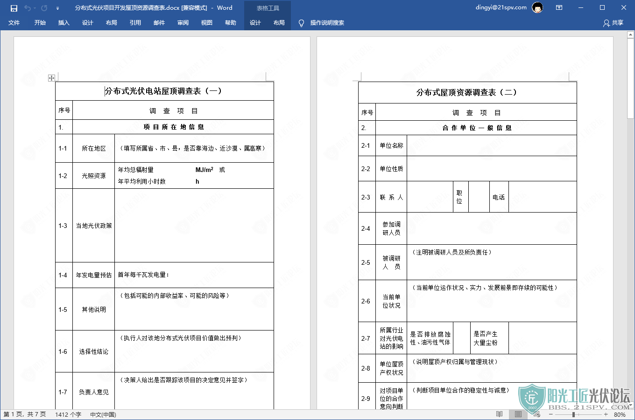Click the 其他说明 cell
The height and width of the screenshot is (420, 635).
click(x=94, y=310)
